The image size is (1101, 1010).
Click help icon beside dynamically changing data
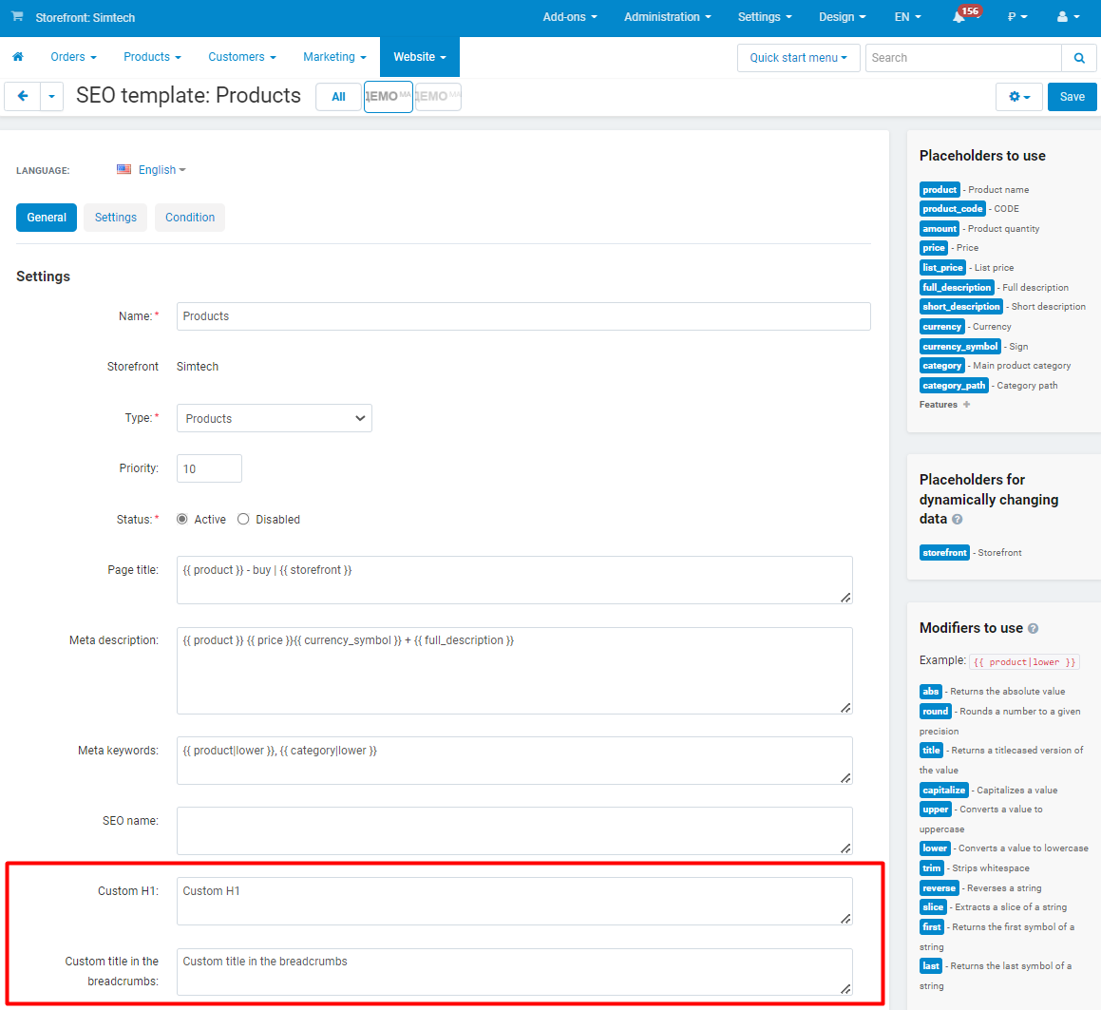(x=957, y=519)
